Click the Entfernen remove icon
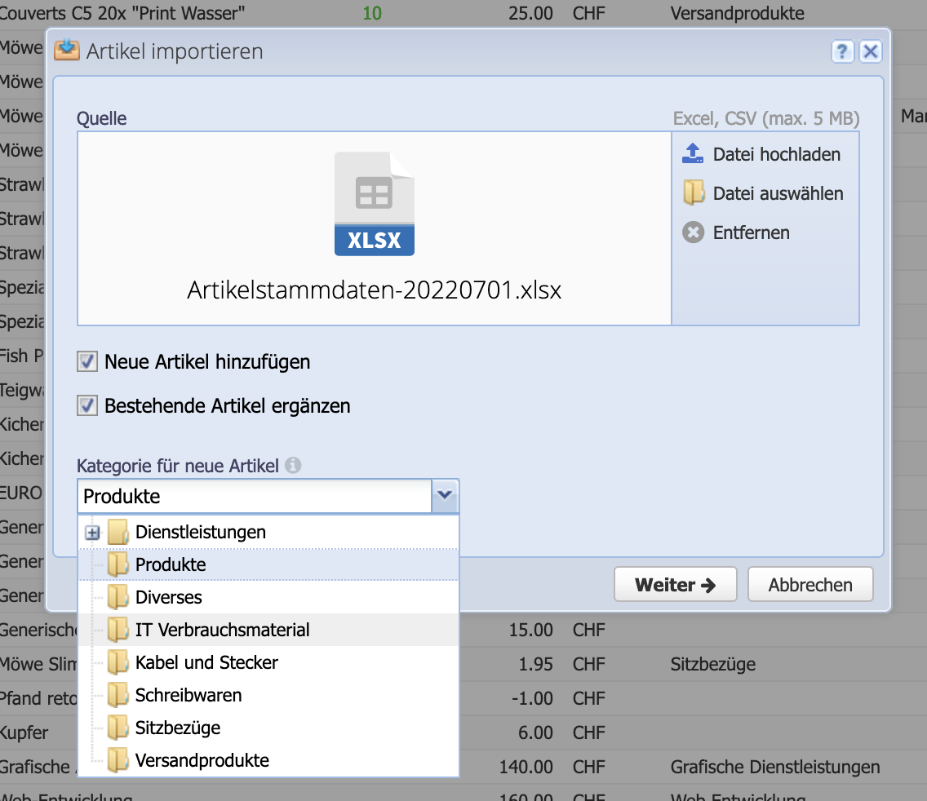 [x=692, y=232]
